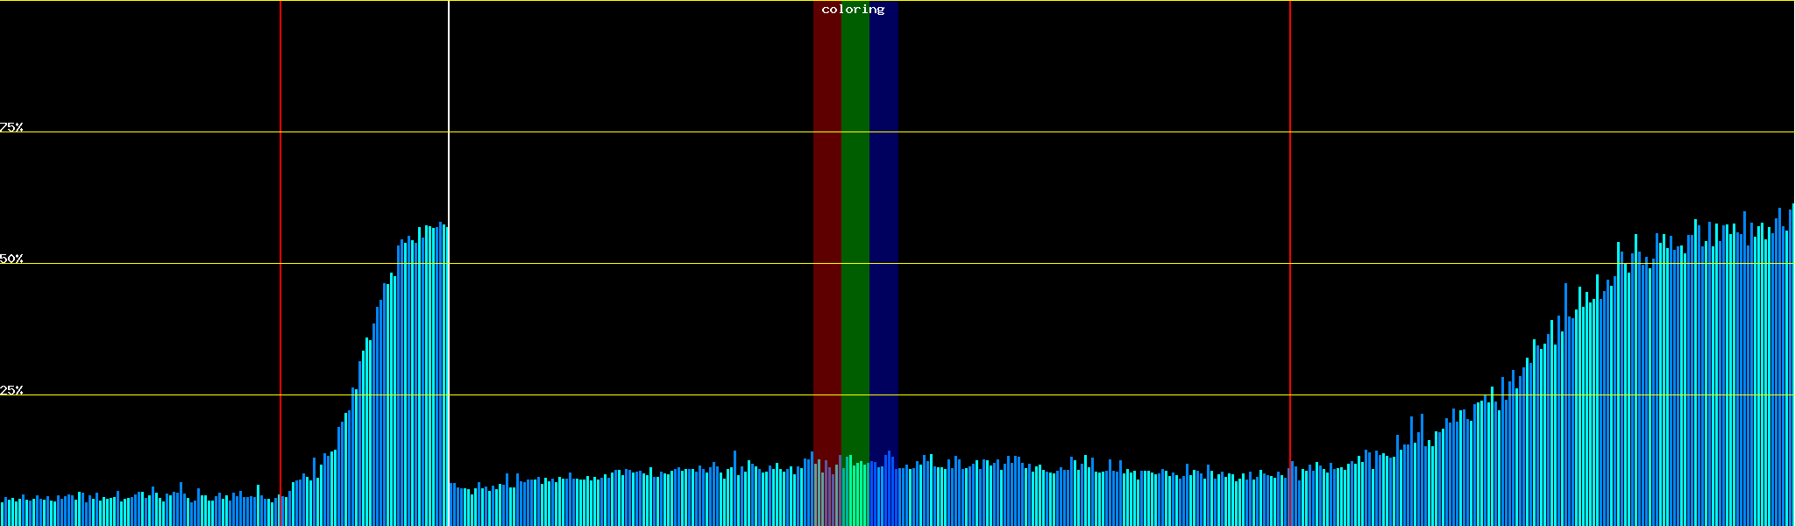The height and width of the screenshot is (526, 1795).
Task: Click the 75% gridline inside the green band
Action: 855,132
